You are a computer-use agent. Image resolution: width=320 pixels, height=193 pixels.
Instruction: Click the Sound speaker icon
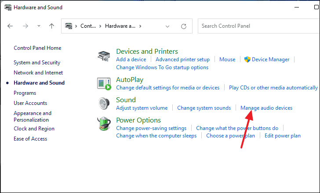point(104,104)
